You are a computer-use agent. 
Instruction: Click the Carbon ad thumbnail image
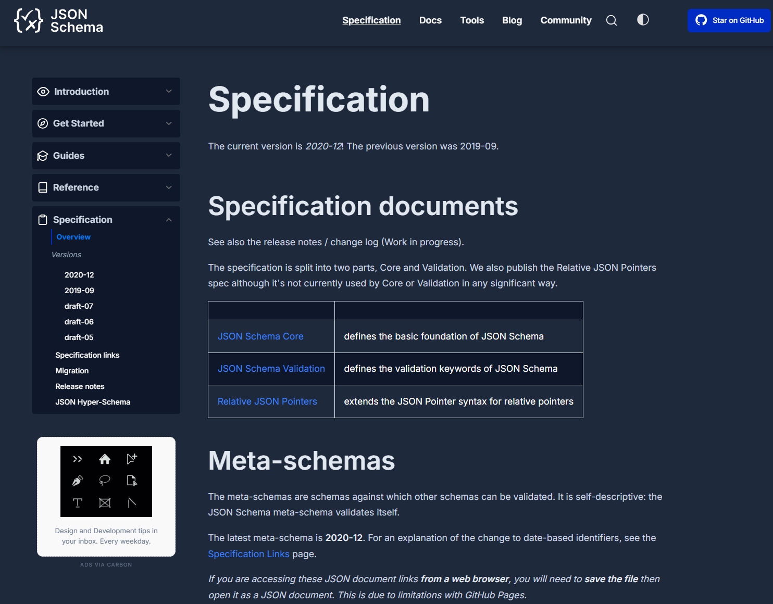click(106, 482)
